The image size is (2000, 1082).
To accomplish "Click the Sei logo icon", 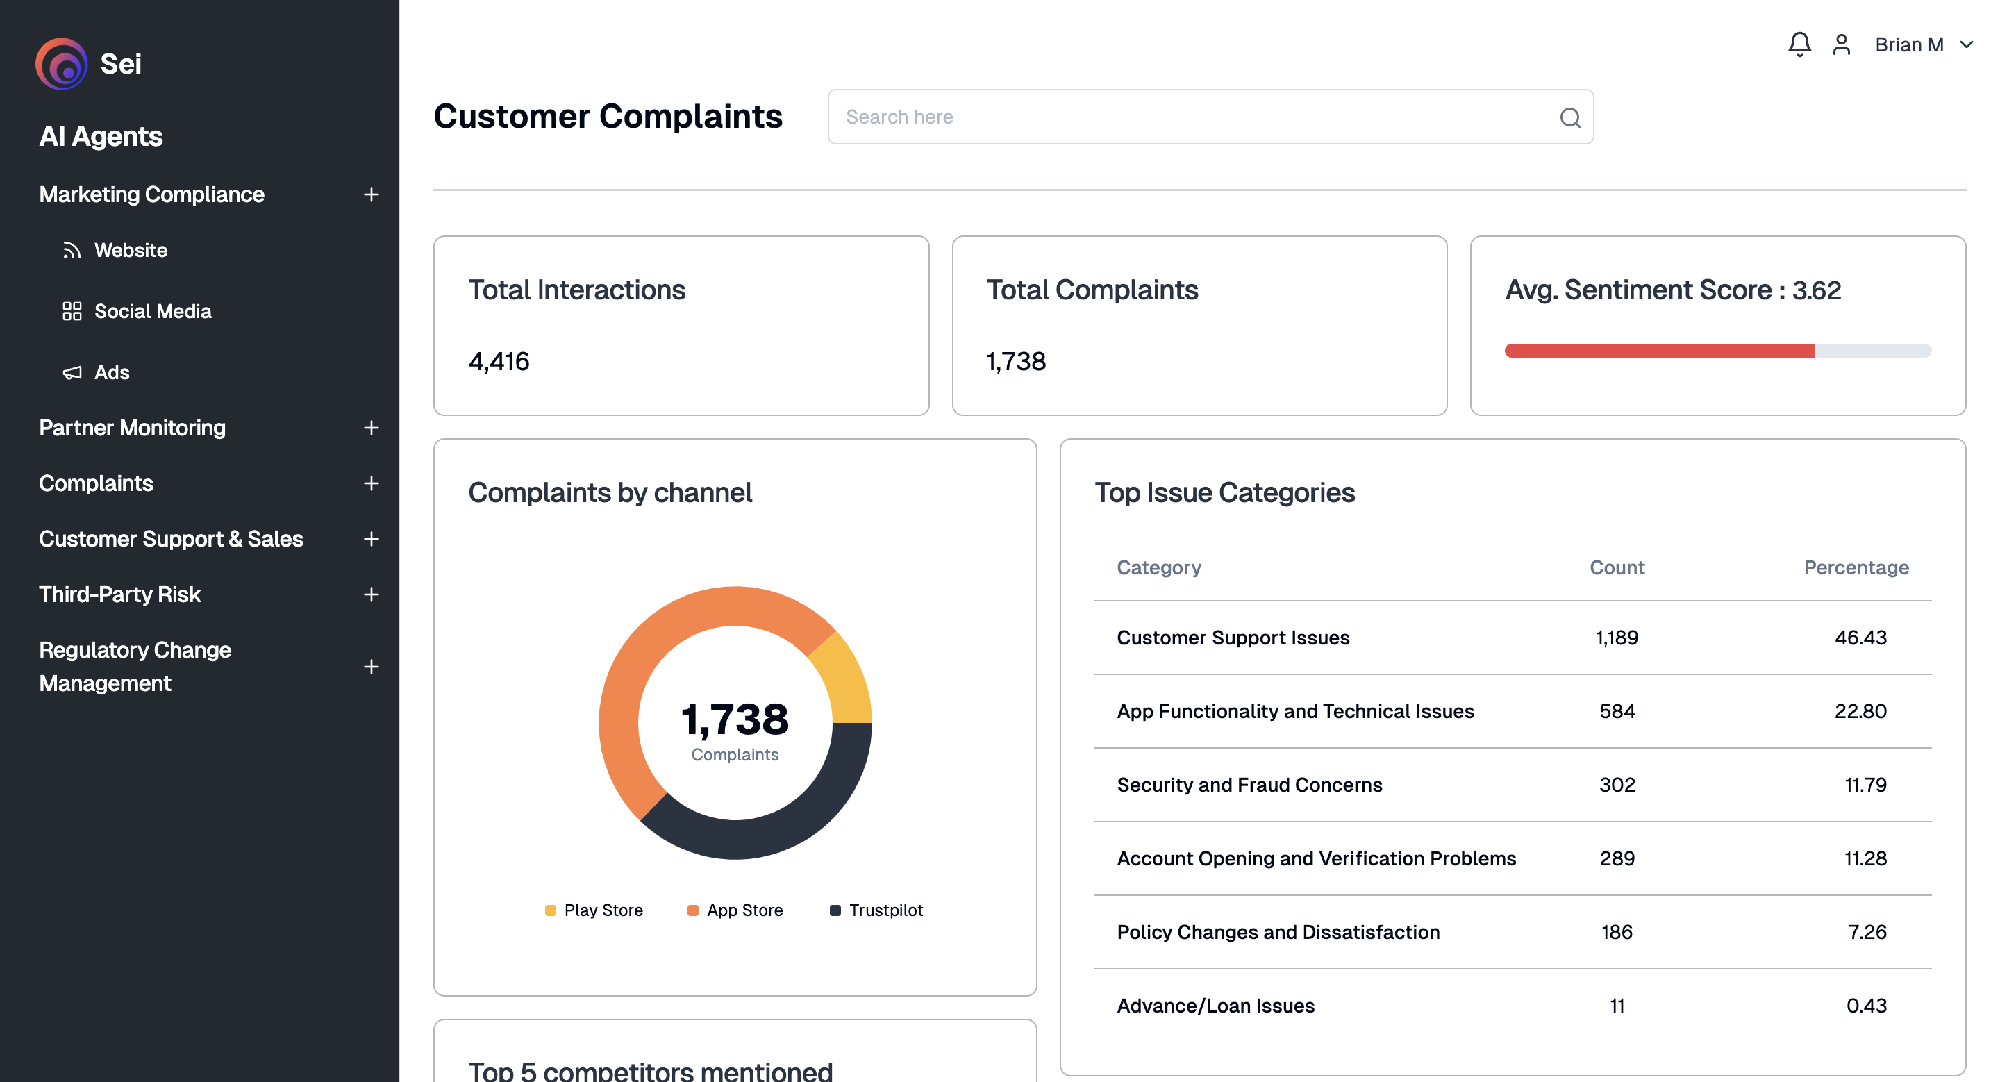I will pyautogui.click(x=61, y=64).
